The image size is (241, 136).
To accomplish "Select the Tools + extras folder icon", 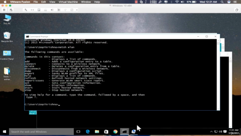I will (x=7, y=74).
